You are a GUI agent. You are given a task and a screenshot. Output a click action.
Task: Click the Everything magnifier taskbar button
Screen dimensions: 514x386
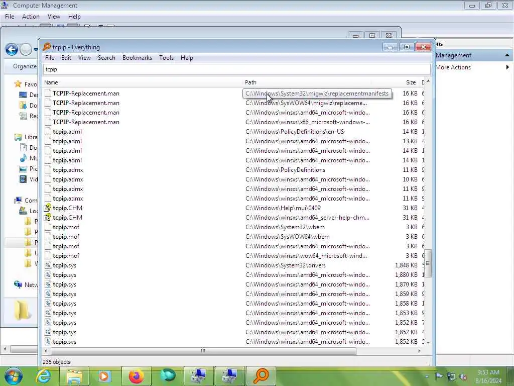[261, 376]
